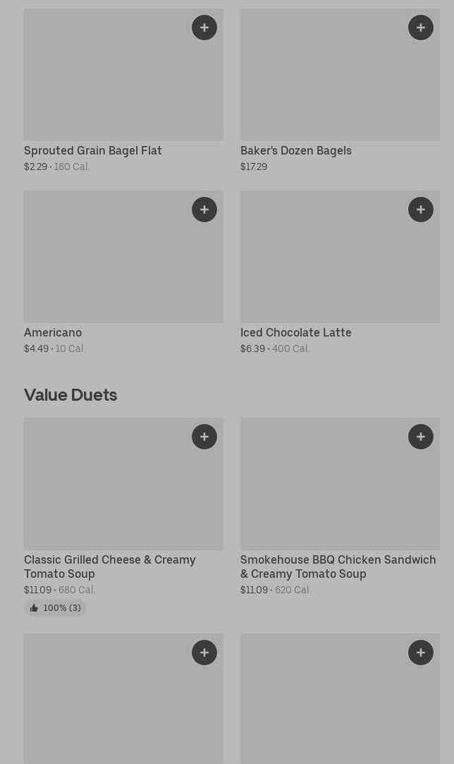Add Baker's Dozen Bagels with plus icon
Image resolution: width=454 pixels, height=764 pixels.
(421, 28)
